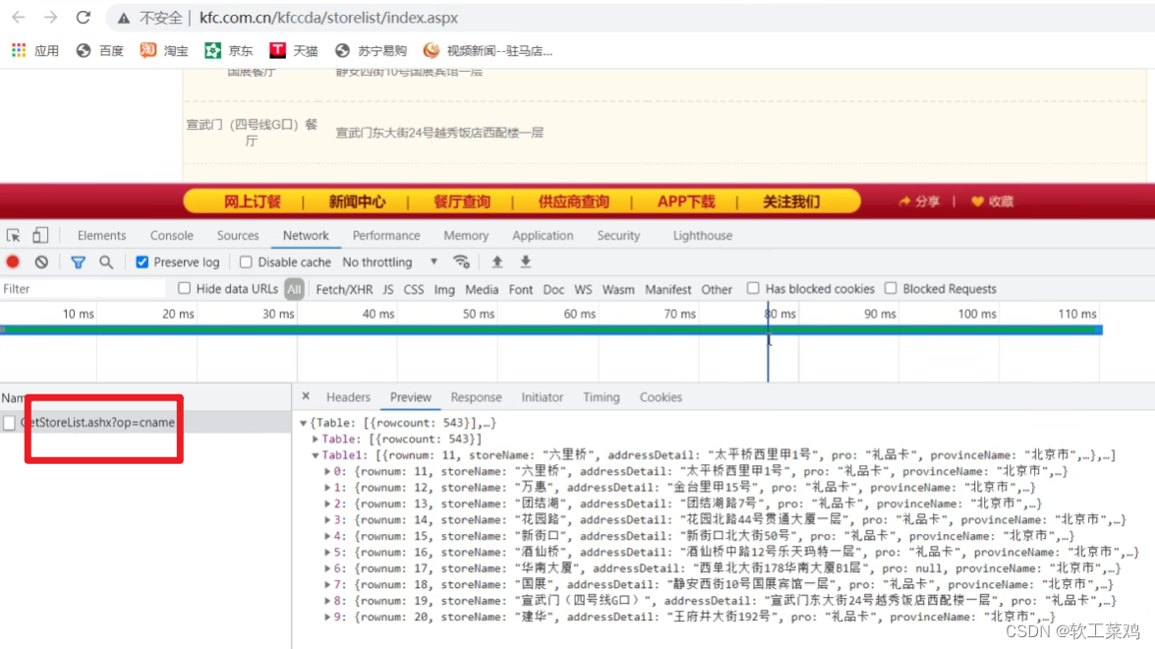
Task: Select the GetStoreList.ashx?op=cname request
Action: [x=97, y=423]
